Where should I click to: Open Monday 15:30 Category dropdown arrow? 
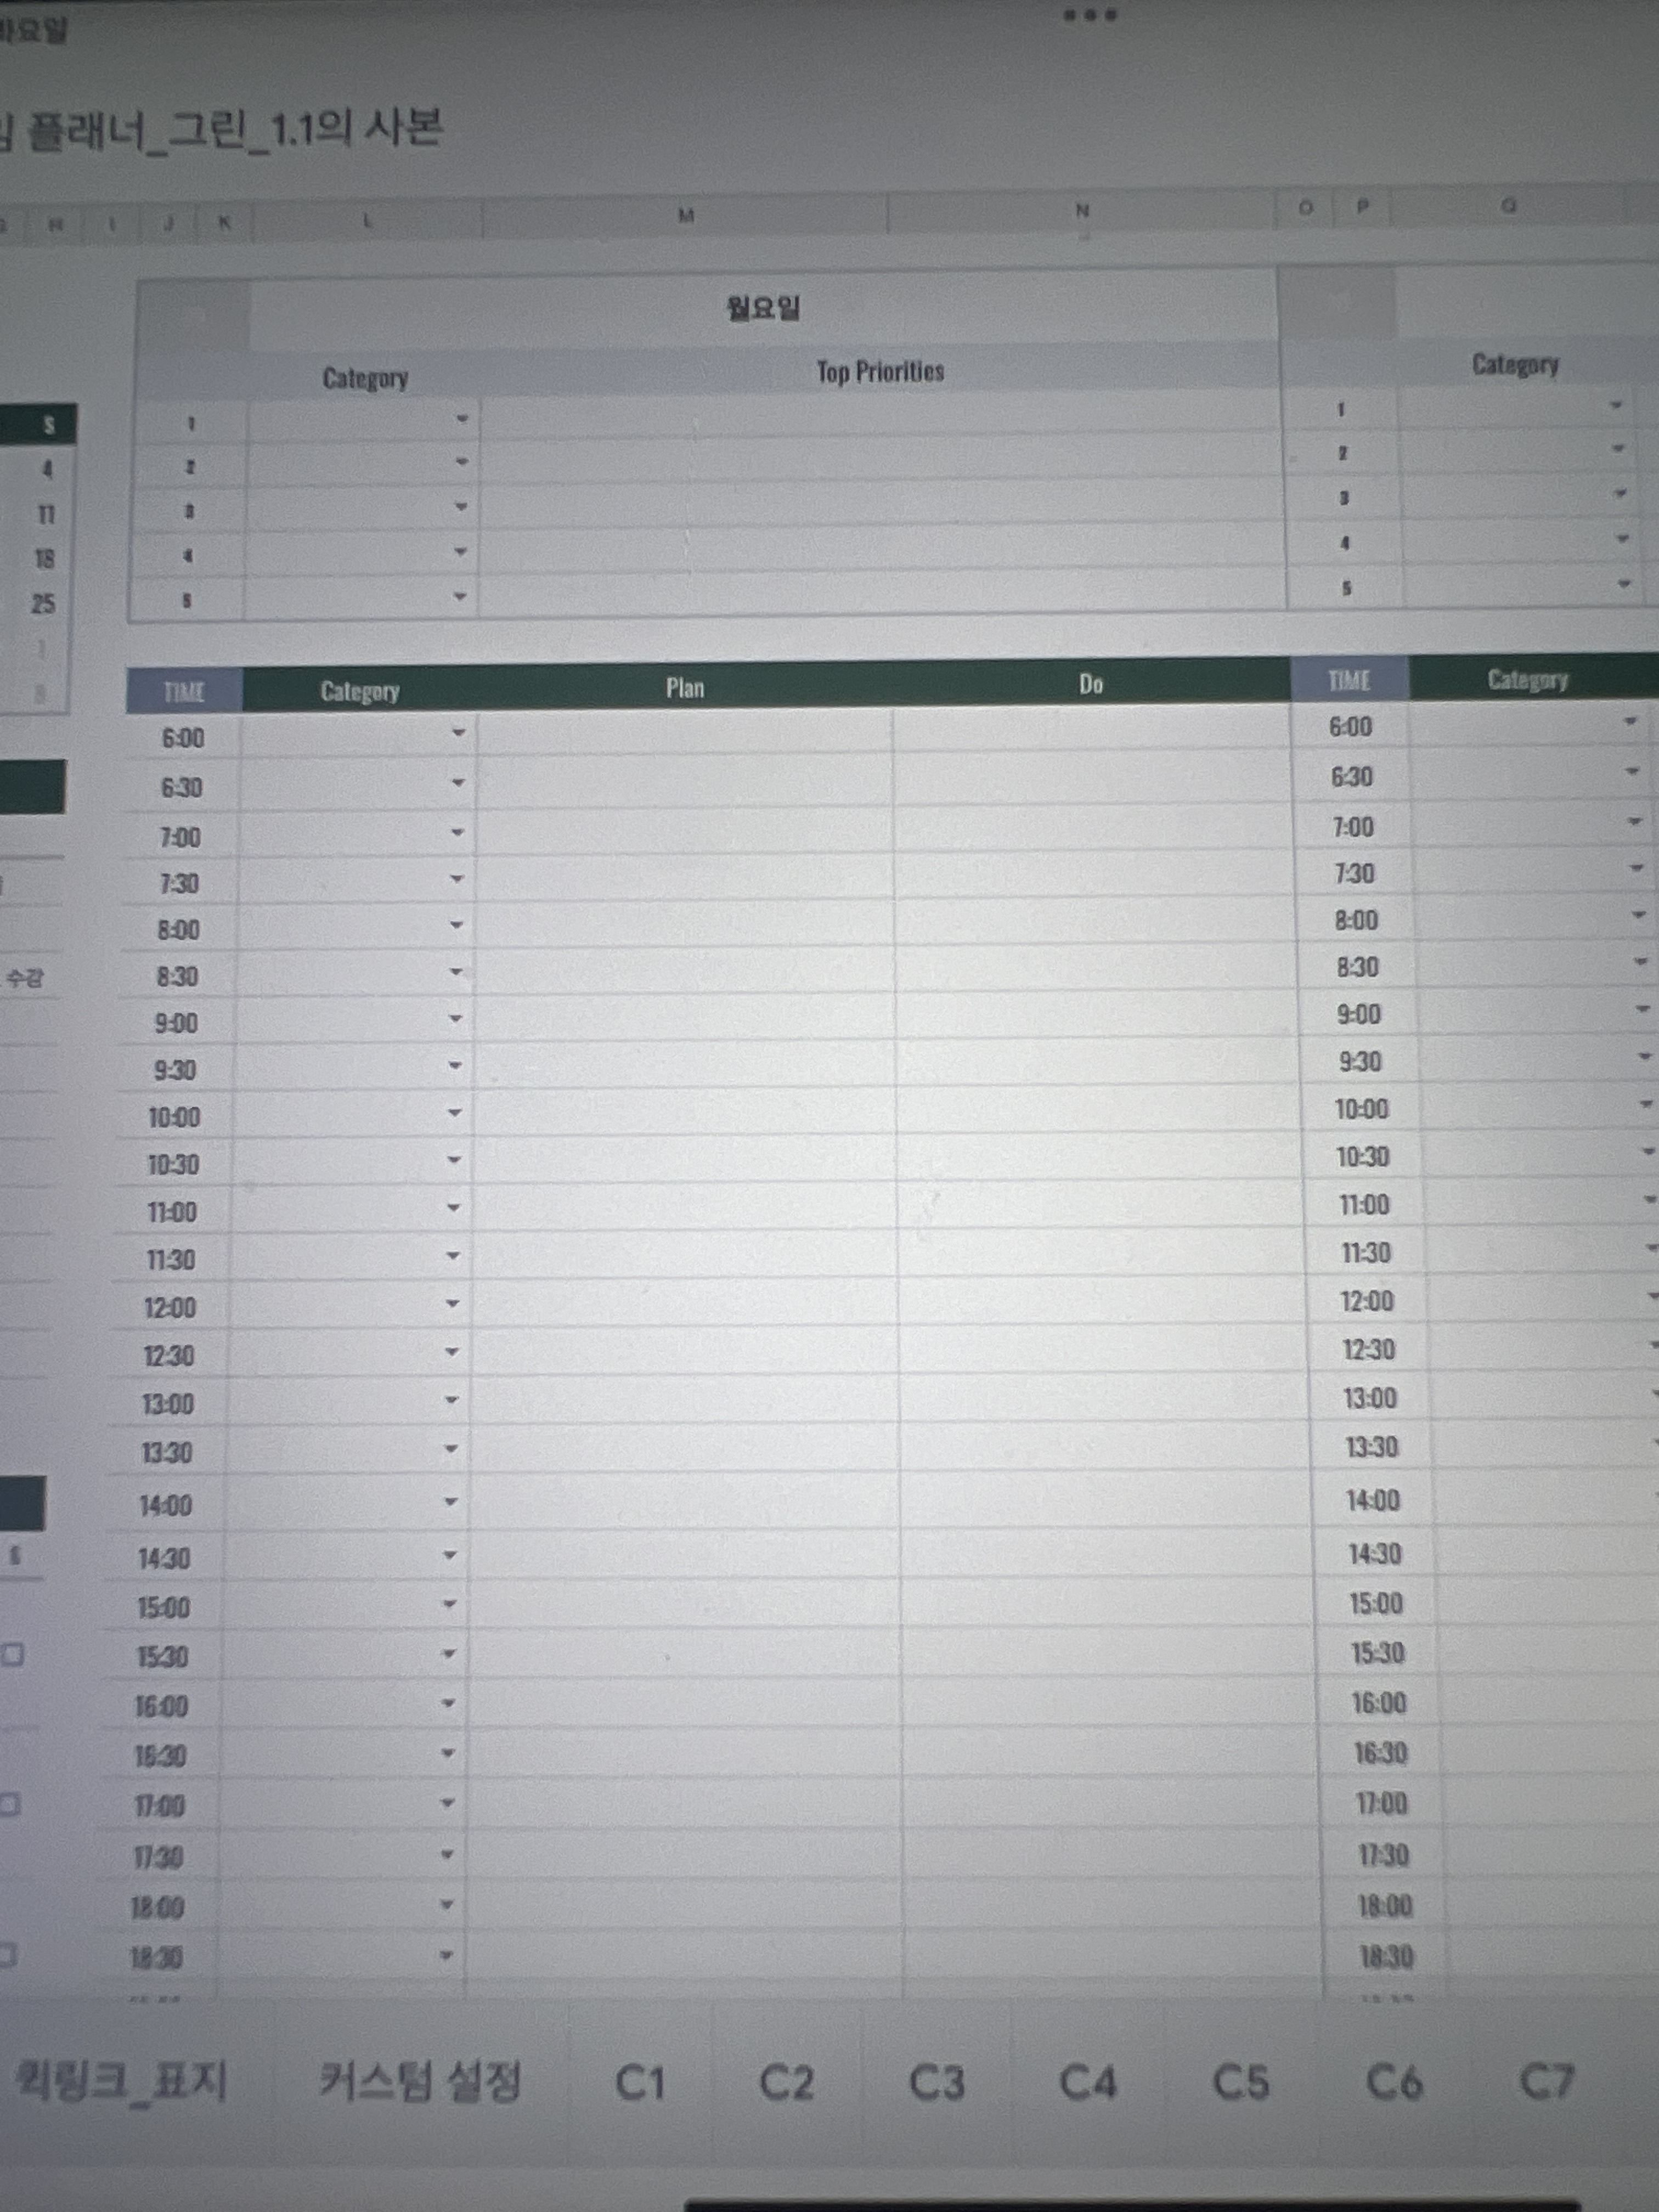(x=448, y=1653)
